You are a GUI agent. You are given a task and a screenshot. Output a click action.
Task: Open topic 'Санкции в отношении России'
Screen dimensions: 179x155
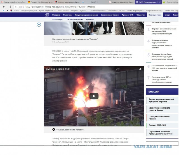(162, 118)
